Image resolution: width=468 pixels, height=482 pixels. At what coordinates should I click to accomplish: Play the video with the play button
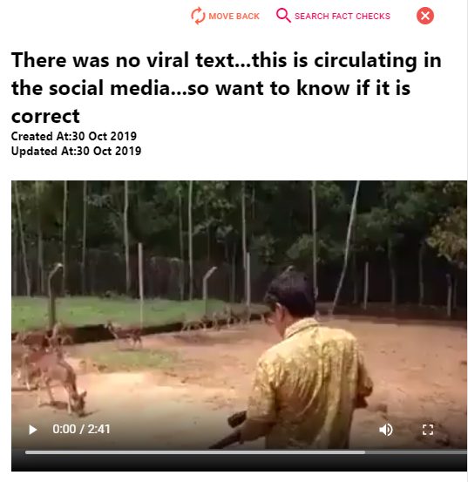[32, 430]
